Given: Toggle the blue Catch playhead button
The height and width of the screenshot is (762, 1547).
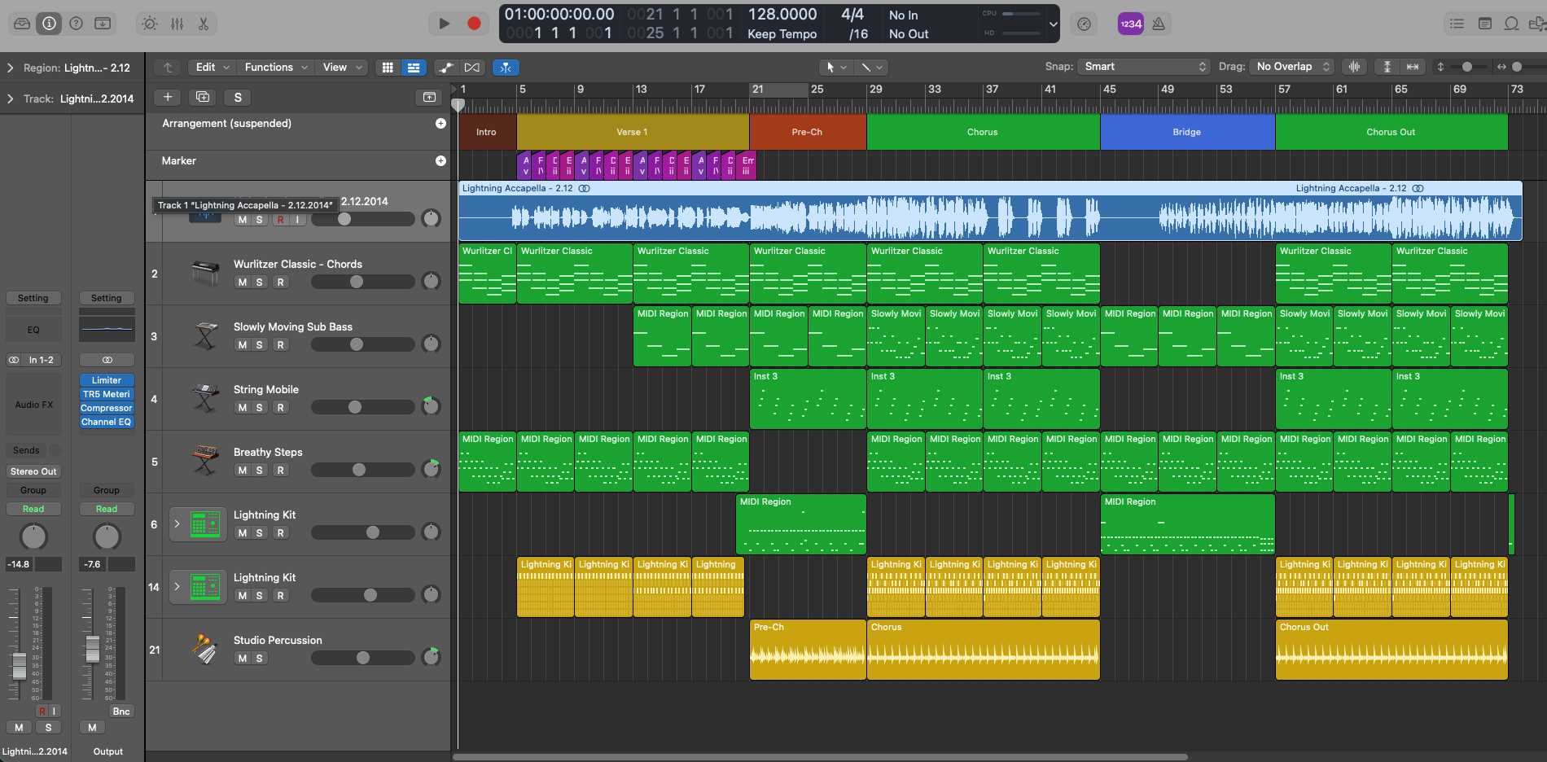Looking at the screenshot, I should pyautogui.click(x=506, y=68).
